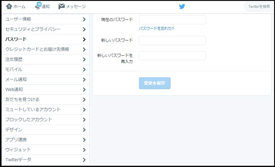Open ウィジェット settings section
275x167 pixels.
45,150
